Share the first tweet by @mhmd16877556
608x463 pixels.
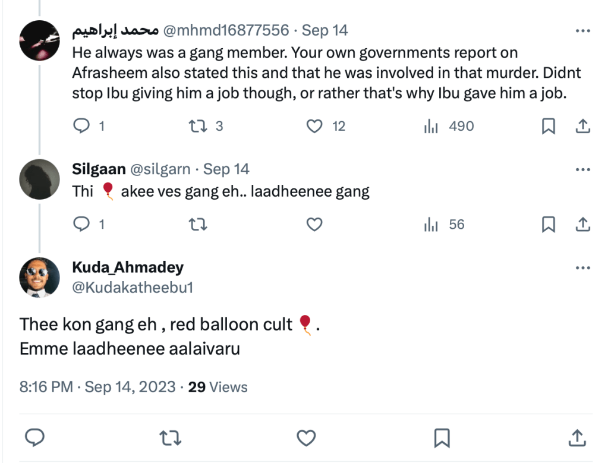583,126
